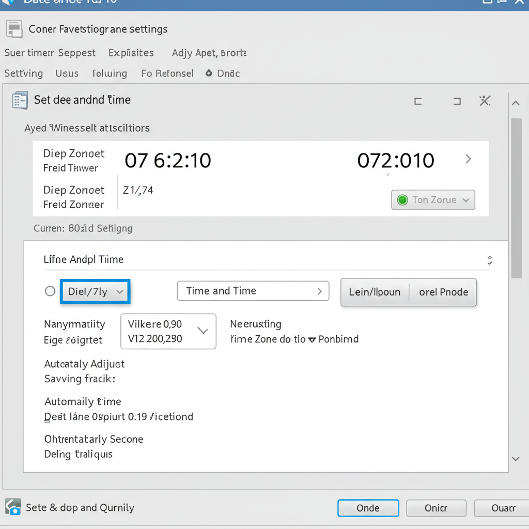Click the Onicr button
This screenshot has width=529, height=529.
(436, 508)
